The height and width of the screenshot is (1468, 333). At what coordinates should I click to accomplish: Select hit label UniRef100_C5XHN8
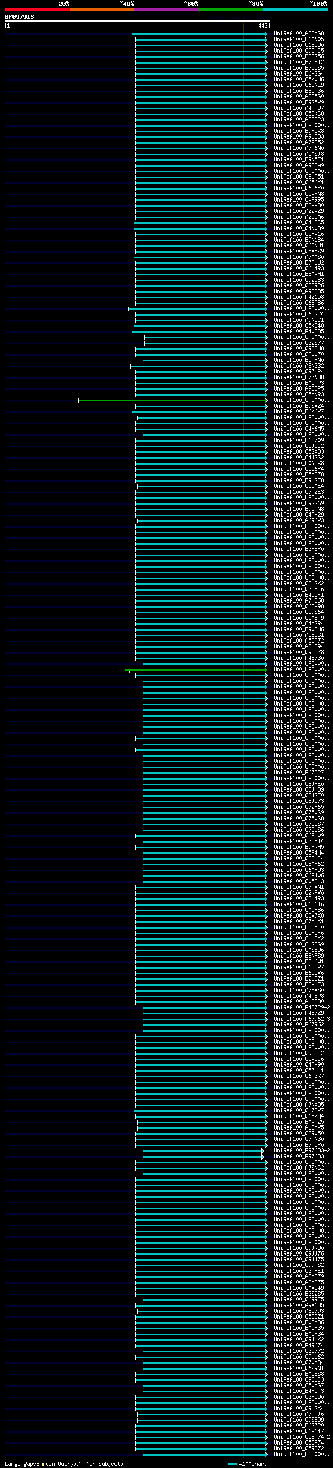299,194
